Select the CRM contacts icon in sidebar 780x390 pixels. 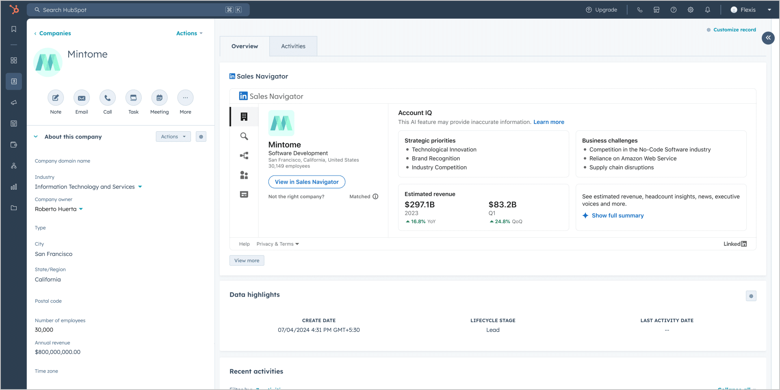[x=14, y=81]
